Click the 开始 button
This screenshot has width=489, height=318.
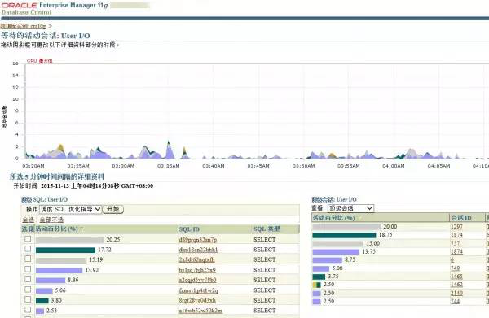[x=113, y=209]
